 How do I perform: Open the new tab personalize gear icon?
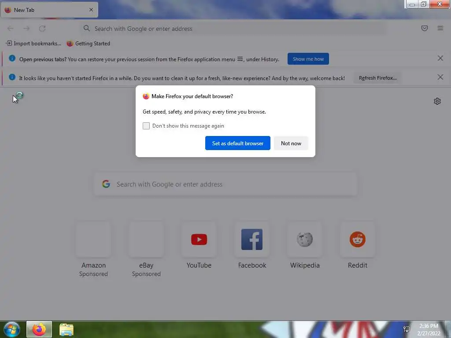437,101
